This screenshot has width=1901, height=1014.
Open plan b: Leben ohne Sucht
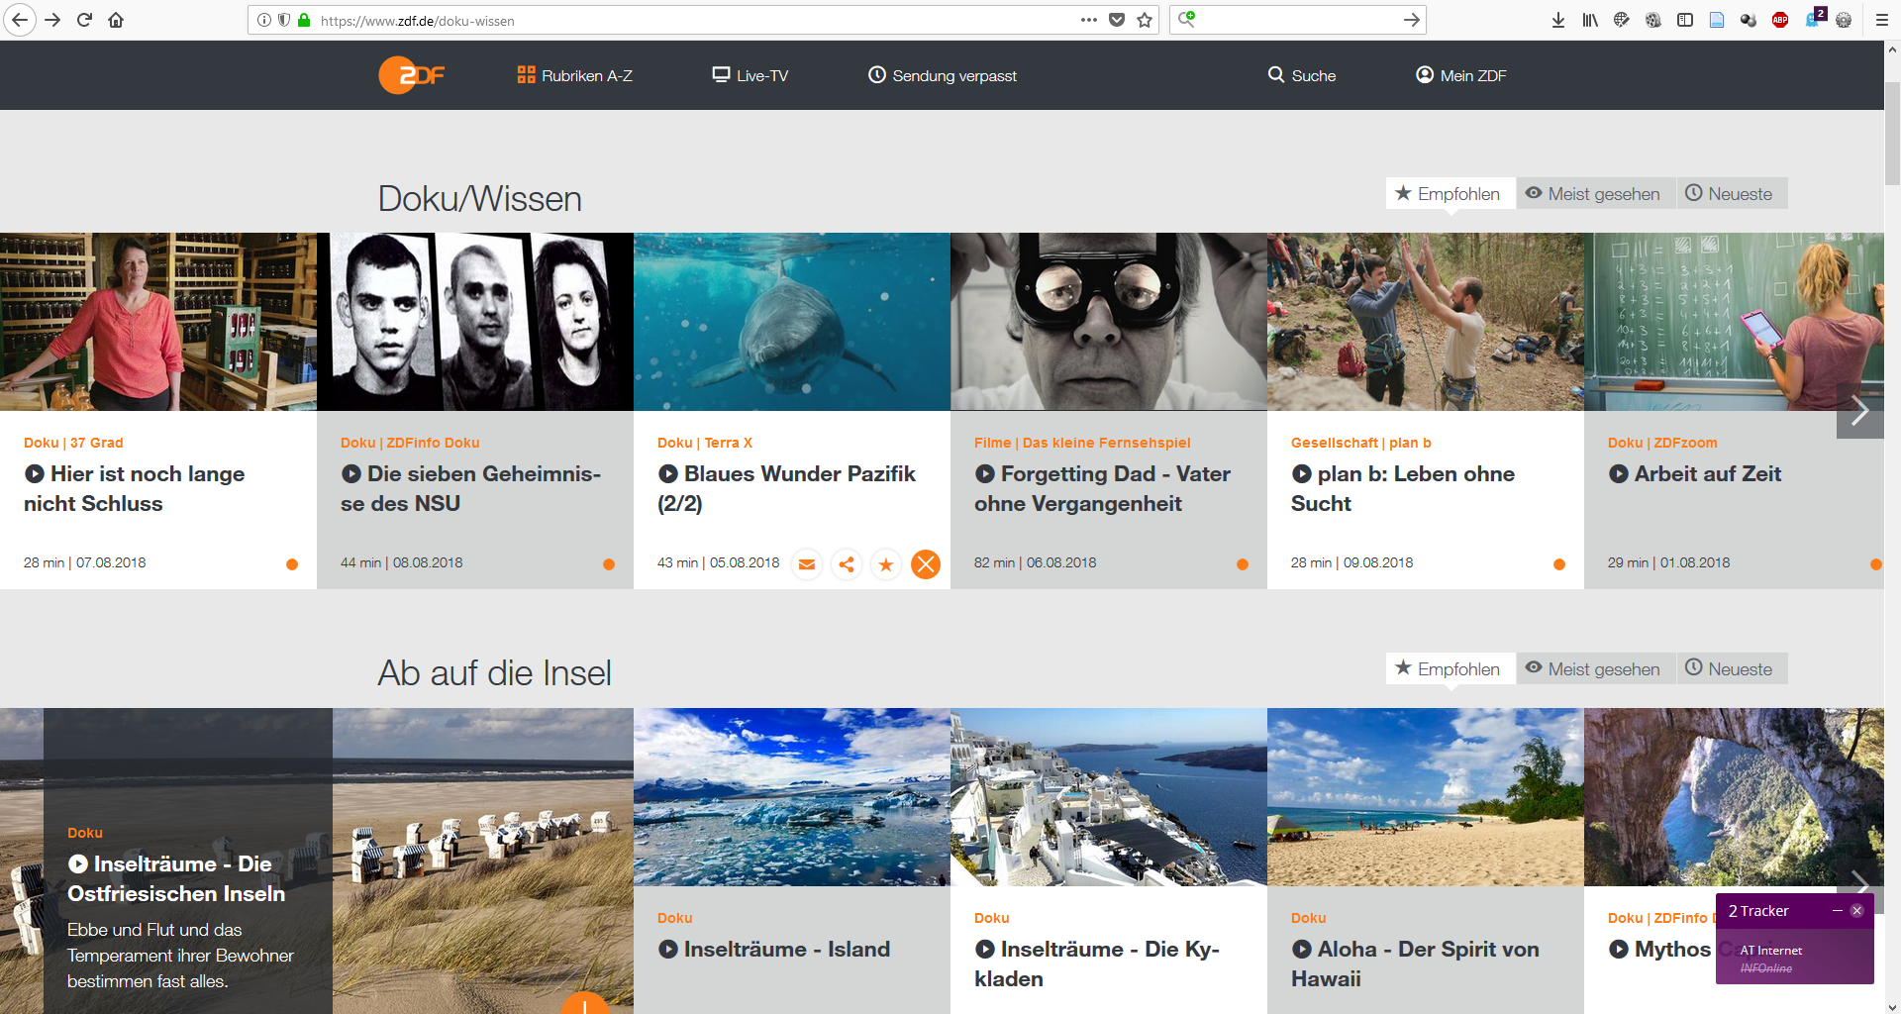[x=1403, y=488]
